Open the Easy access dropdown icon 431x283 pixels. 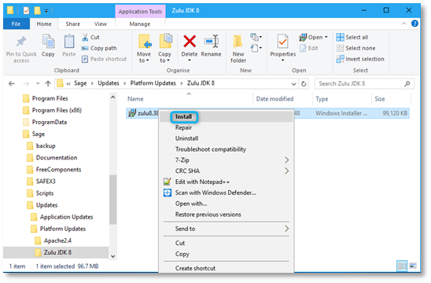tap(256, 49)
